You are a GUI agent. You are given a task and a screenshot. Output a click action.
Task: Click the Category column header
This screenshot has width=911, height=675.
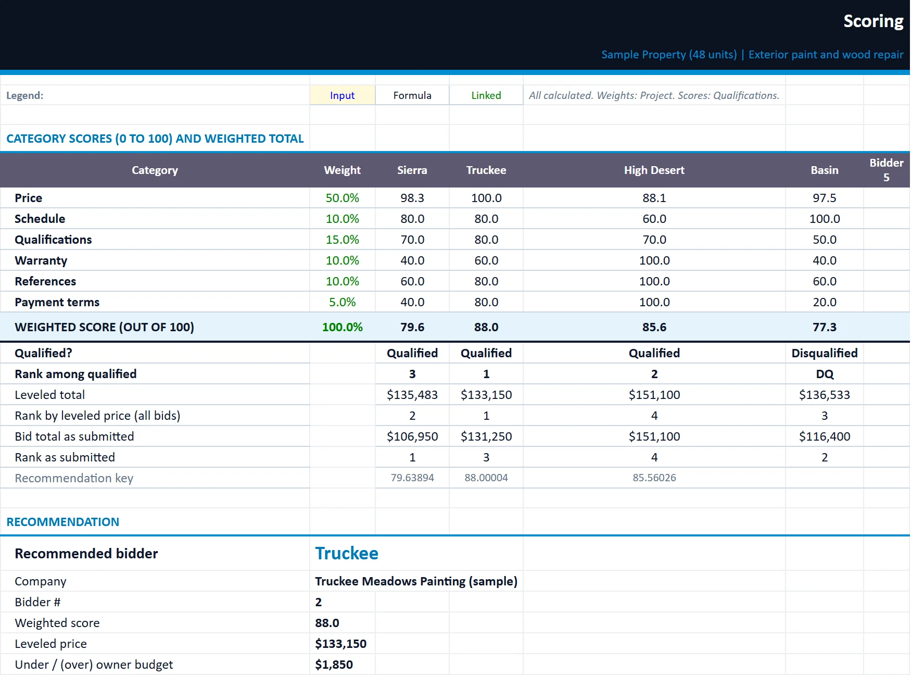pyautogui.click(x=155, y=170)
